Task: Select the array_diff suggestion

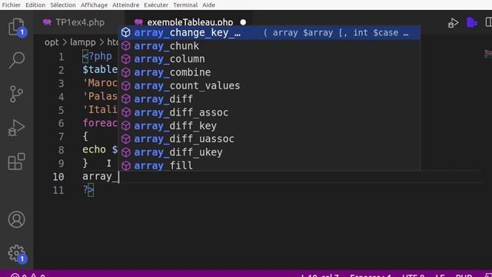Action: click(x=269, y=99)
